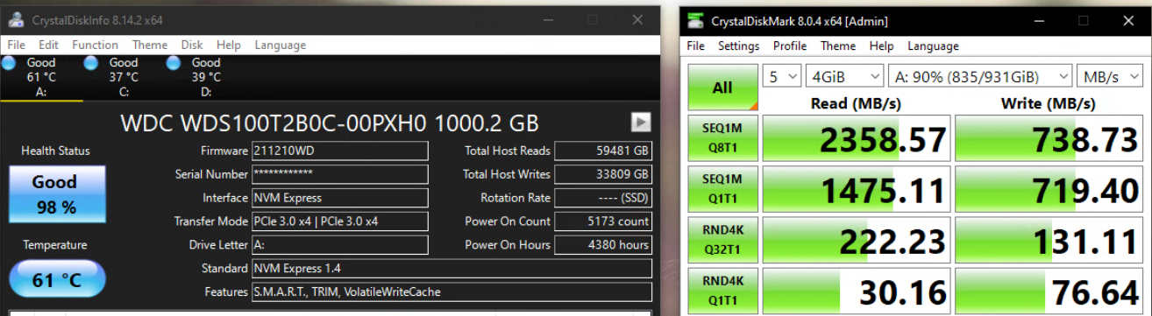Click the Good 98 % health status button
1152x316 pixels.
(56, 194)
